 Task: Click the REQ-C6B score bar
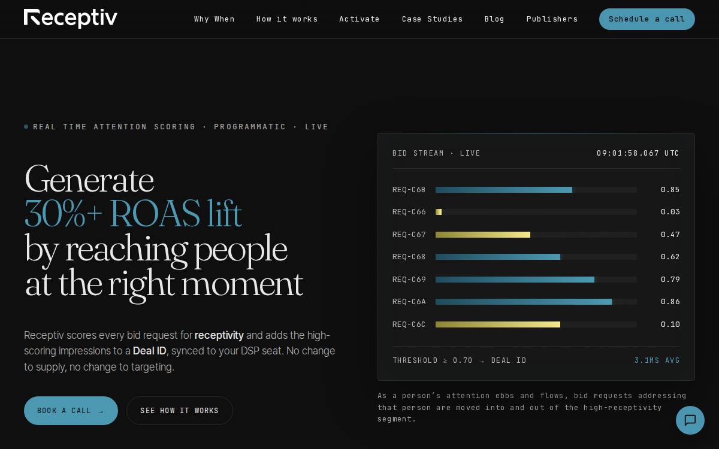536,190
